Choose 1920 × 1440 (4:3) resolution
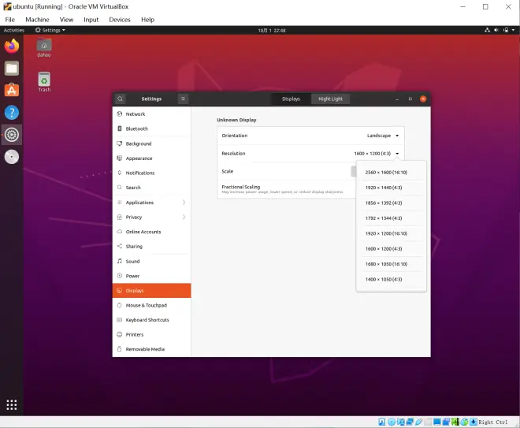Image resolution: width=520 pixels, height=428 pixels. (x=392, y=188)
